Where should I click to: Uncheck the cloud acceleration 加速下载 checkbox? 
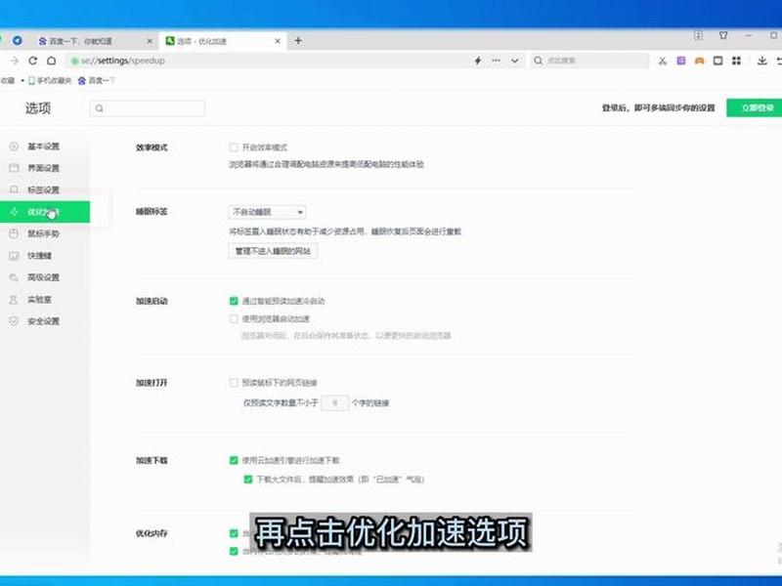pyautogui.click(x=234, y=460)
